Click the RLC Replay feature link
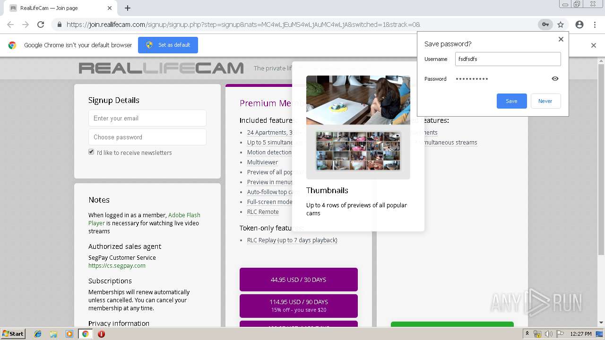Viewport: 605px width, 340px height. (292, 240)
